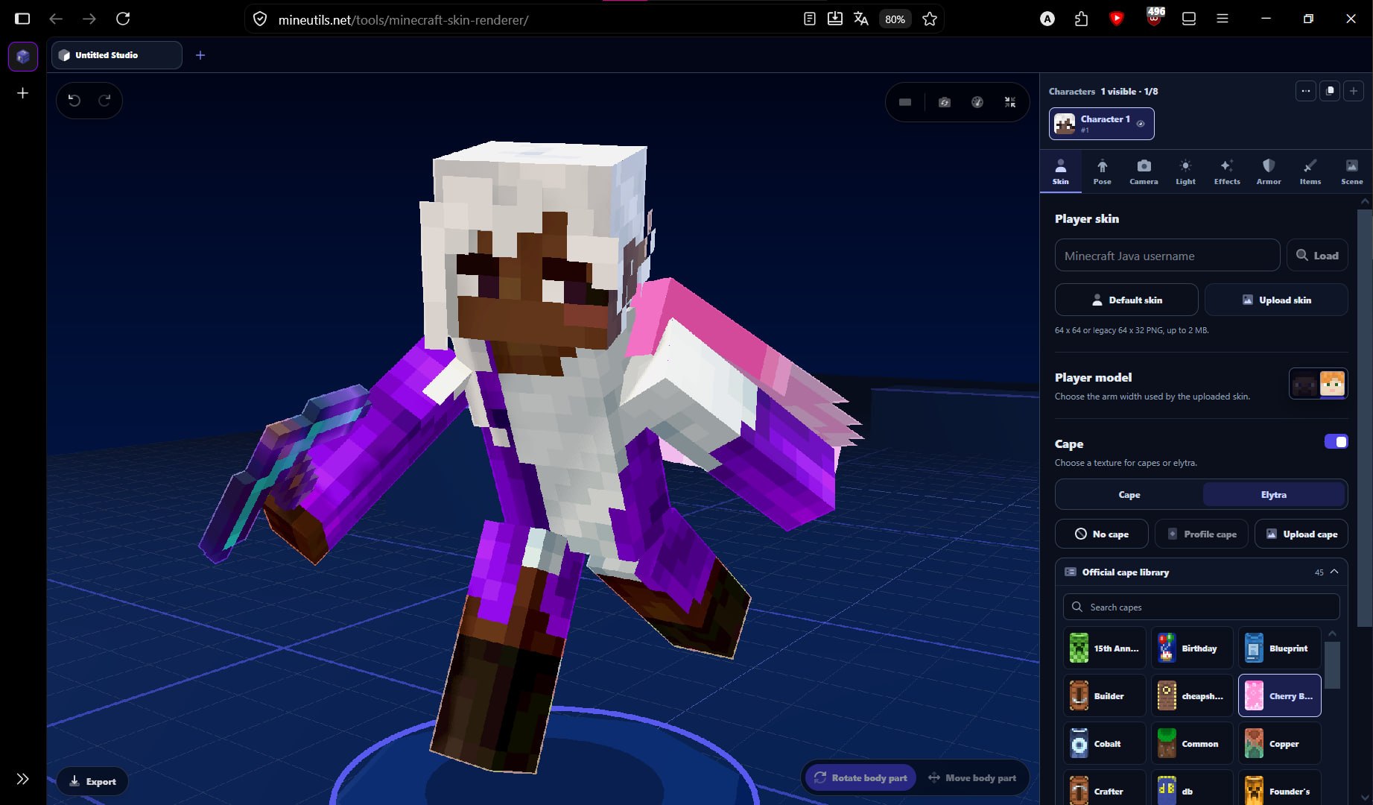Open the Skin tab
Image resolution: width=1373 pixels, height=805 pixels.
click(x=1061, y=171)
